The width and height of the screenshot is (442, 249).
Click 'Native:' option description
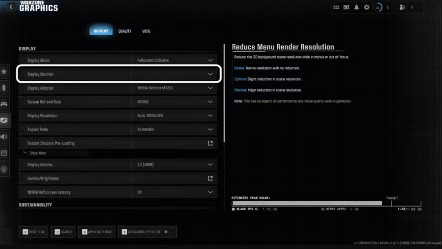(267, 68)
